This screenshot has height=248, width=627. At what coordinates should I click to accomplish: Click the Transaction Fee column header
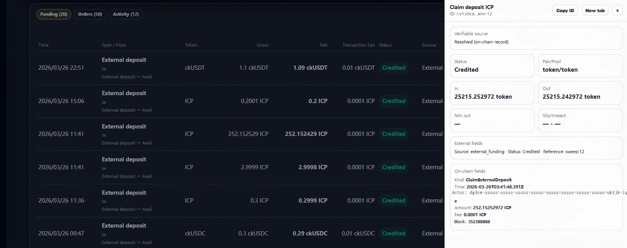(358, 45)
